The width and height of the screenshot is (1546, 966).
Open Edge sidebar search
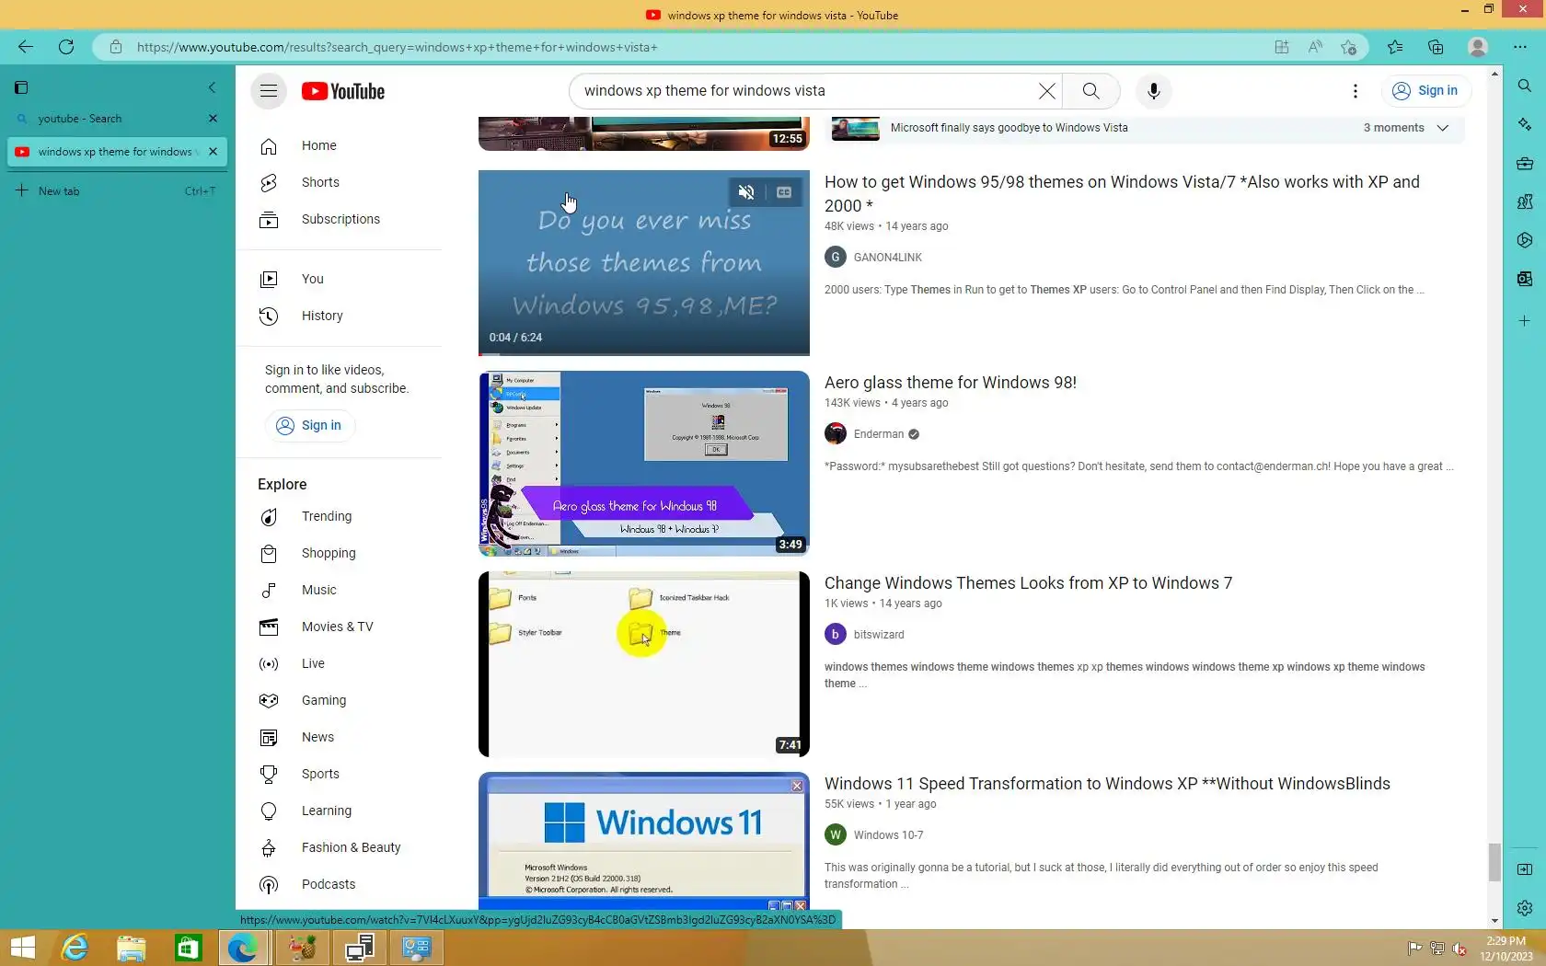pyautogui.click(x=1525, y=86)
